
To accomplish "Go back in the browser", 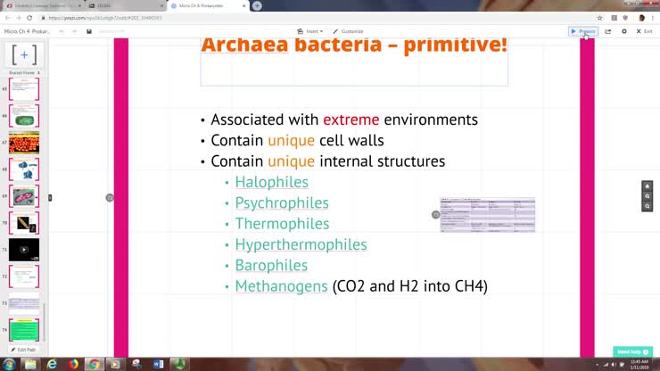I will tap(7, 18).
